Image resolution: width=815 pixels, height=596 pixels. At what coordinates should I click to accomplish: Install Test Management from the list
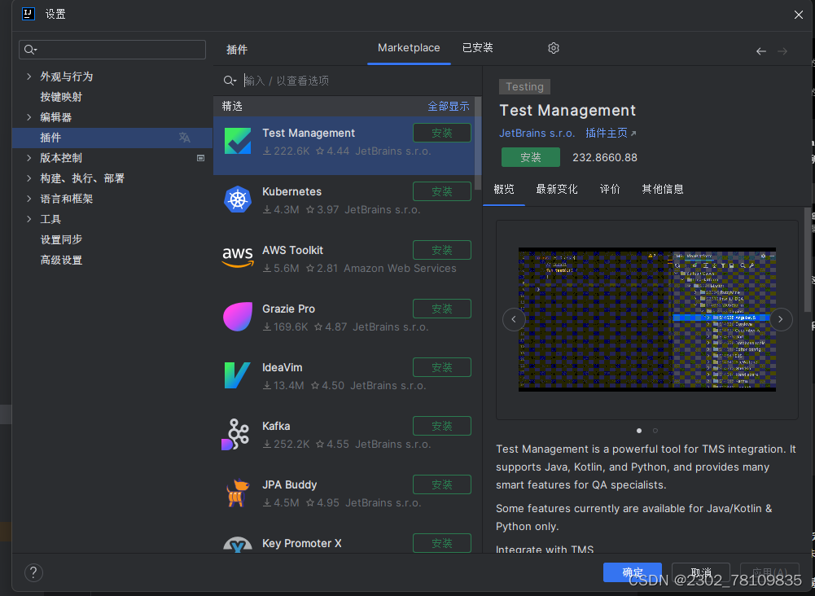pyautogui.click(x=442, y=133)
